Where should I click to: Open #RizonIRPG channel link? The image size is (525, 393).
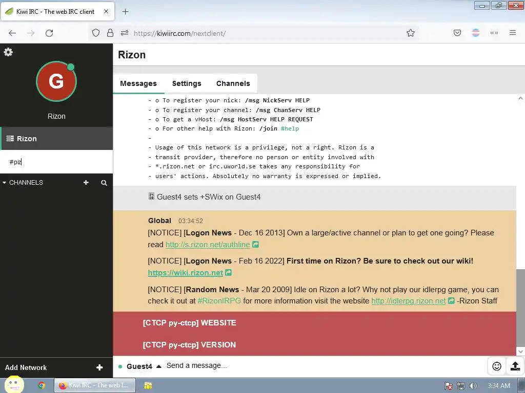click(x=219, y=301)
